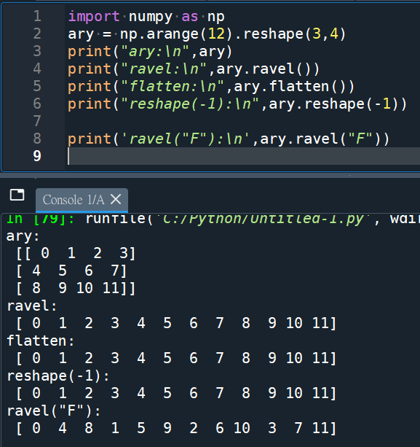Click the output row '[ 0 4 8 1 5 9 ...'
This screenshot has height=447, width=420.
(176, 428)
